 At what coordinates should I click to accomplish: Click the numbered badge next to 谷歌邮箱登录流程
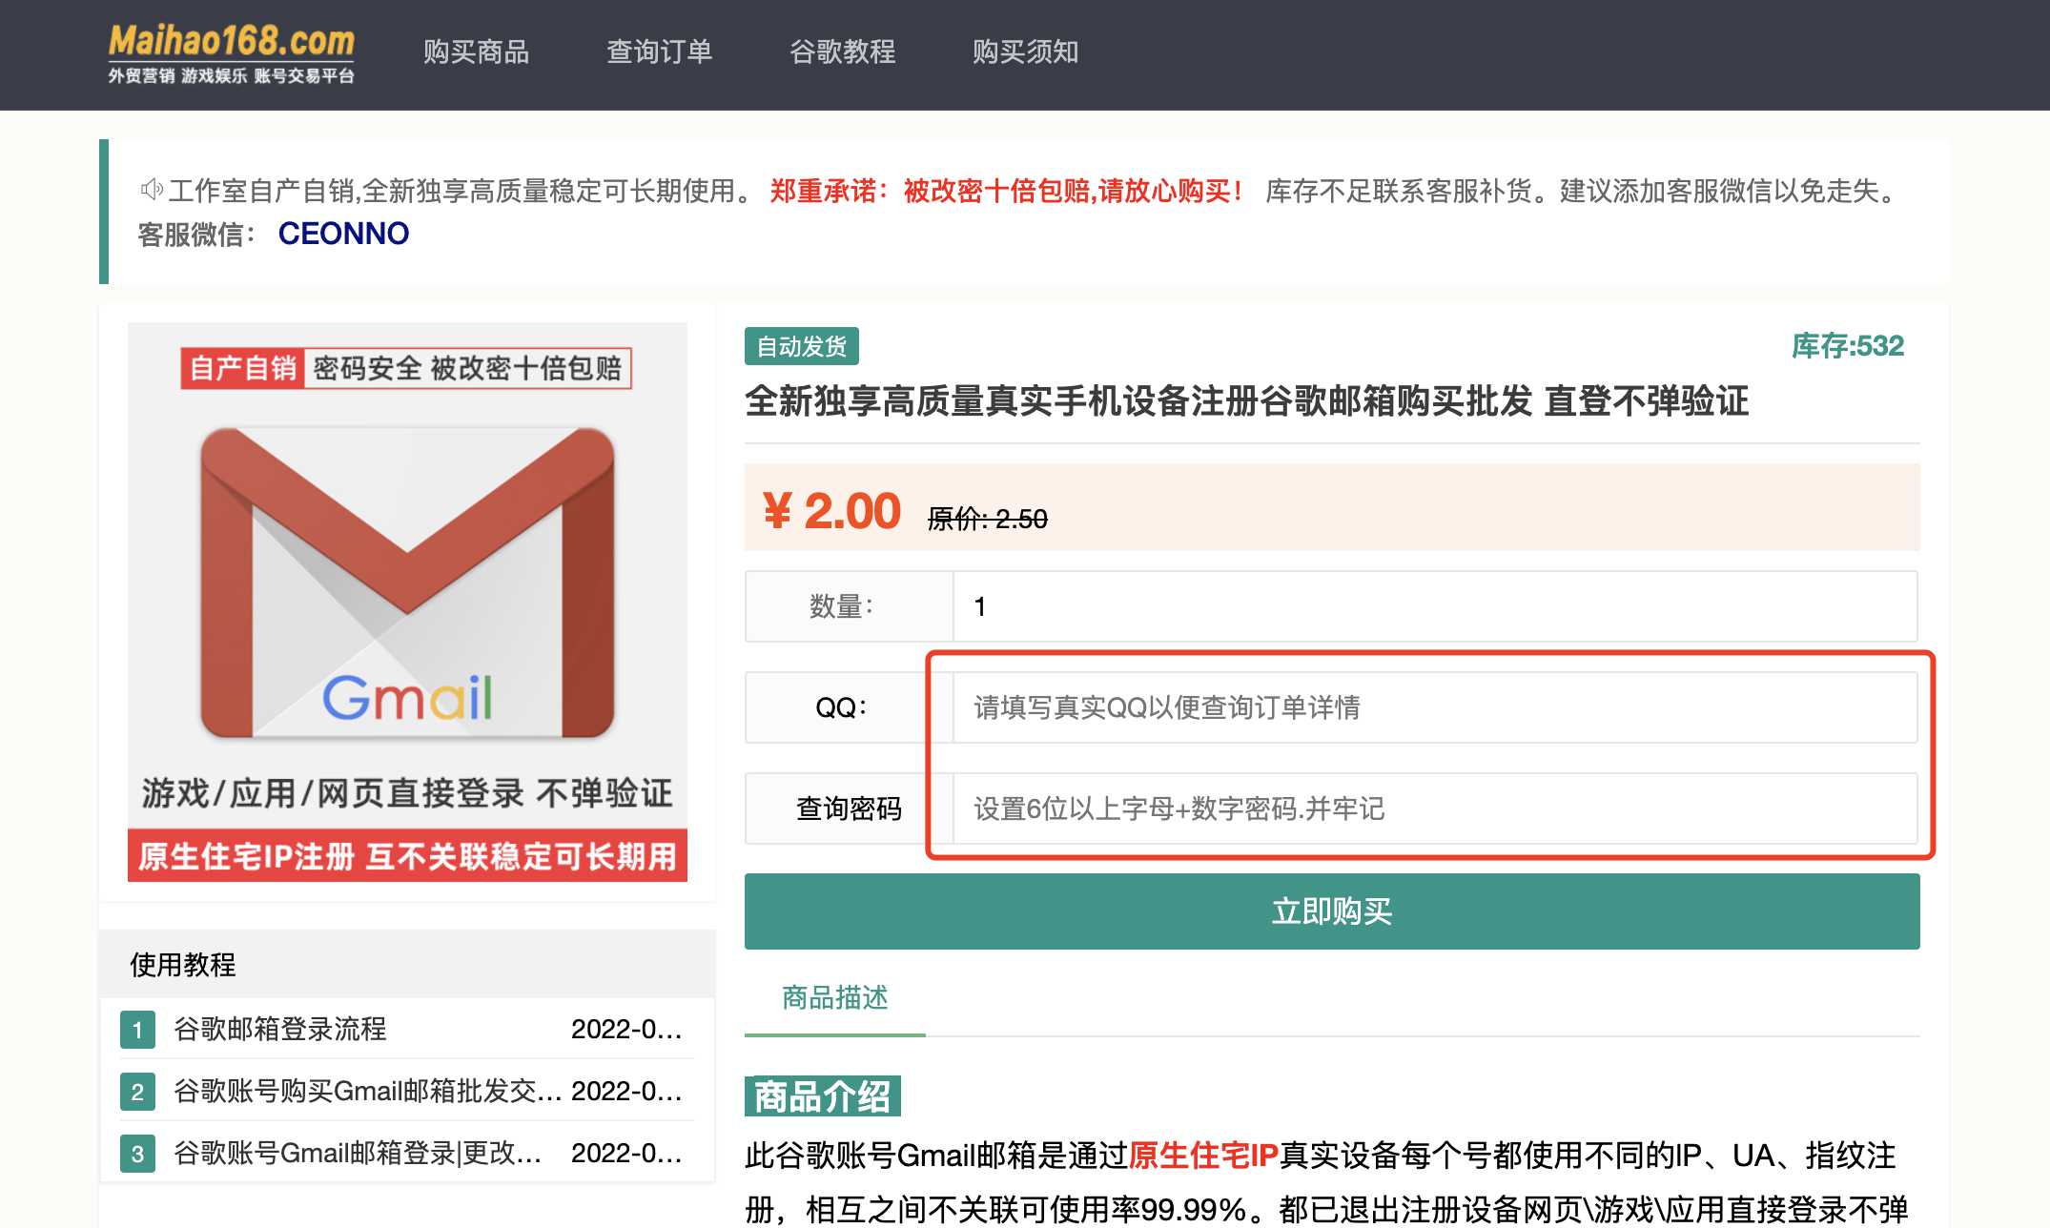(139, 1030)
